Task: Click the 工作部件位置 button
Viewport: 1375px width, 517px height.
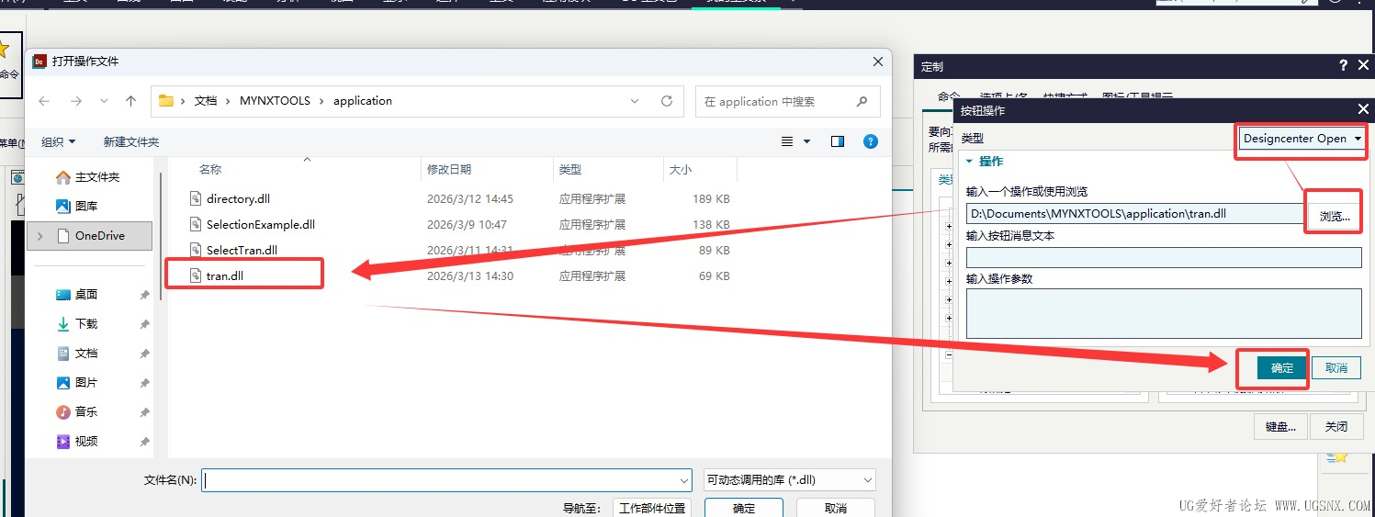Action: click(651, 508)
